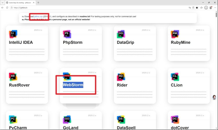218x130 pixels.
Task: Open a new tab with the plus button
Action: (x=38, y=3)
